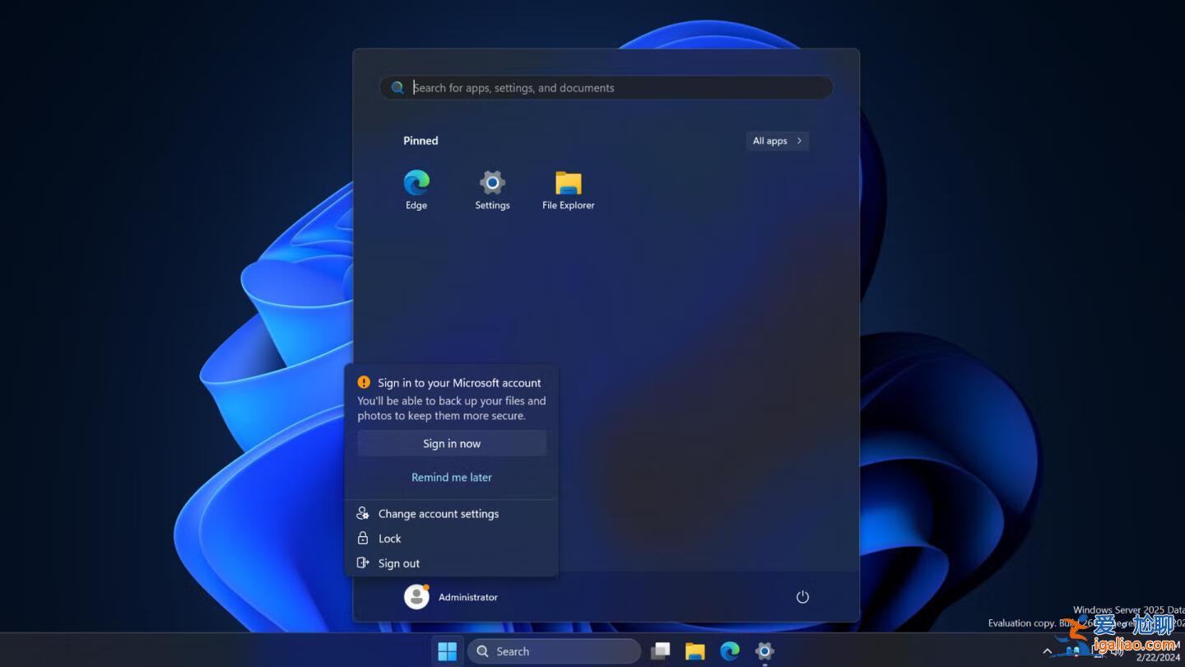
Task: Select Change account settings from the account menu
Action: tap(438, 513)
